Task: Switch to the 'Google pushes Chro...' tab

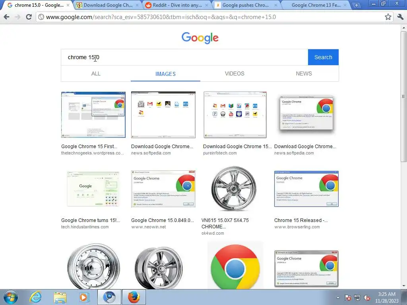Action: [x=245, y=5]
